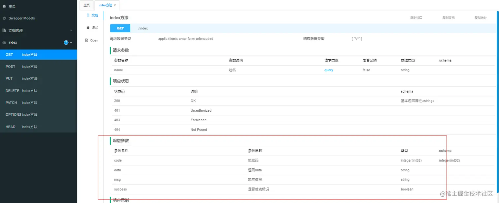Click the 是否成功标识 description cell

(259, 189)
